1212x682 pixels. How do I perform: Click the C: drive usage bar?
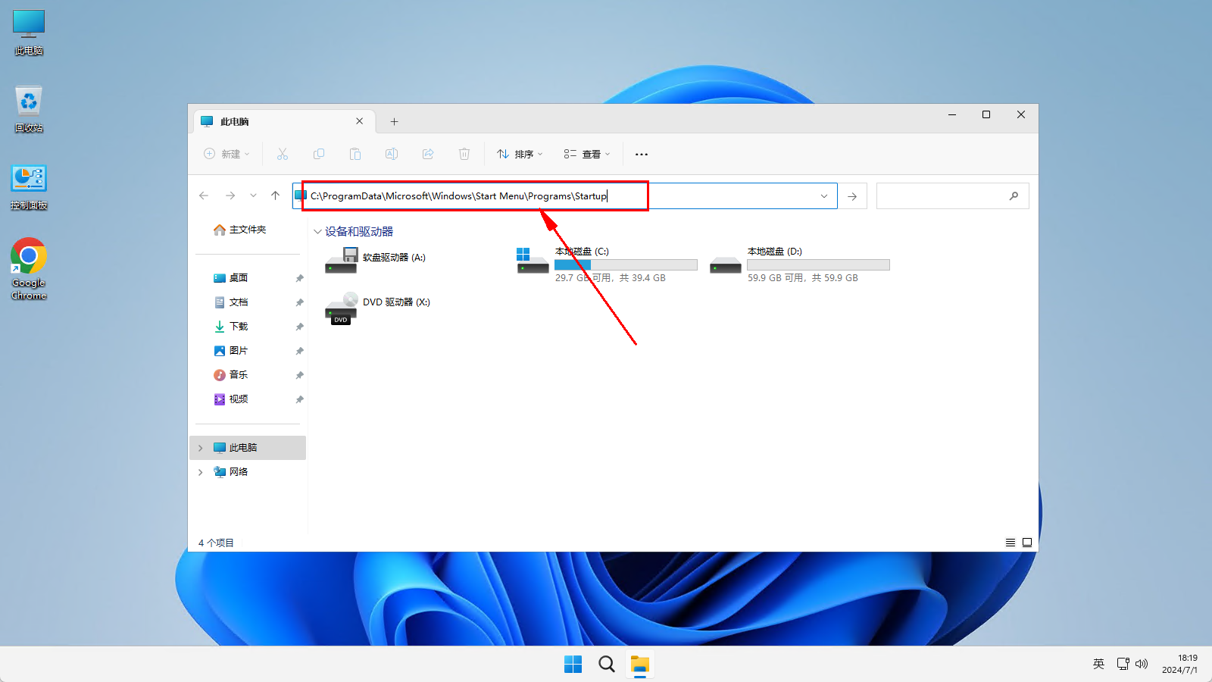click(x=626, y=265)
